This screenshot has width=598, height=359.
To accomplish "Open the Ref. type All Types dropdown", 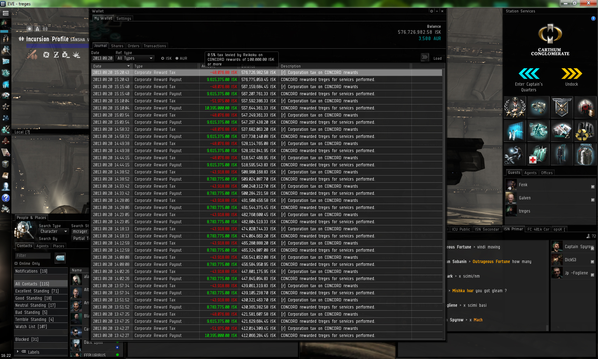I will pos(135,58).
